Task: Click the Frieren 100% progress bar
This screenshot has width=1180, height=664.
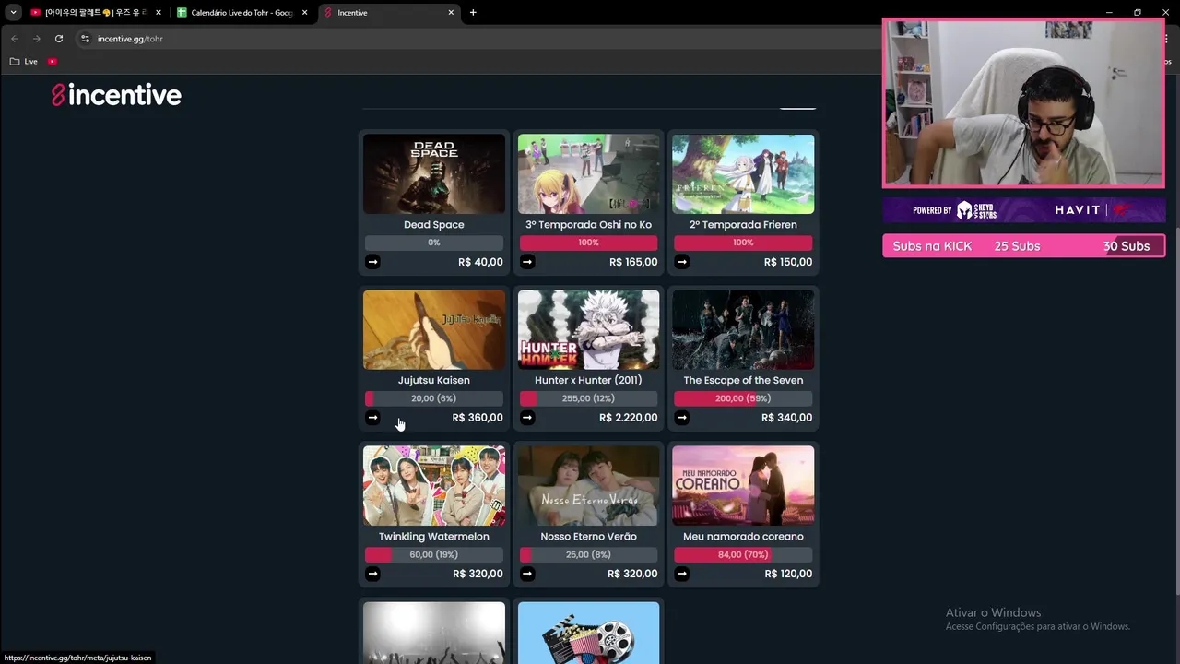Action: pyautogui.click(x=743, y=243)
